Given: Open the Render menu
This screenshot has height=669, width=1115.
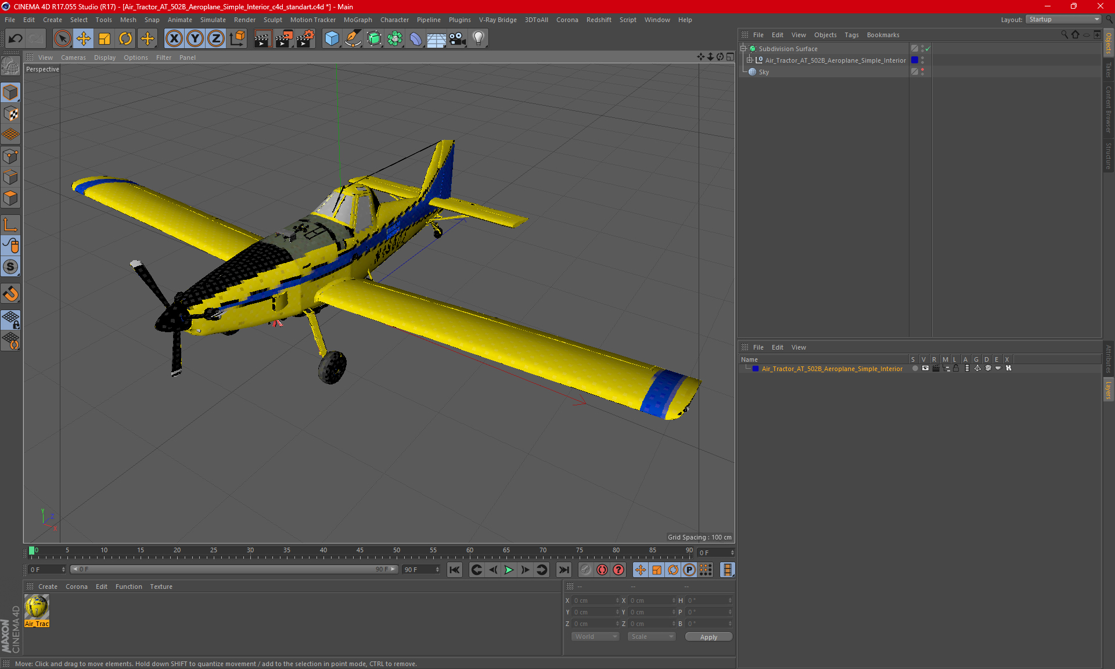Looking at the screenshot, I should click(x=244, y=20).
